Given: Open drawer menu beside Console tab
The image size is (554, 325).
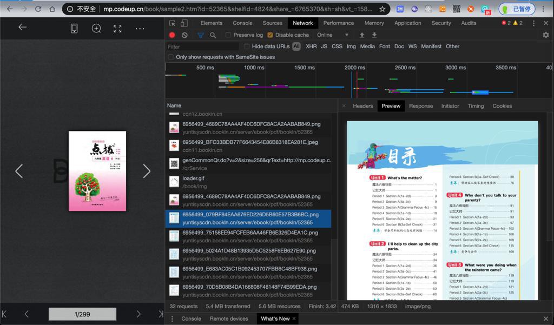Looking at the screenshot, I should coord(172,319).
